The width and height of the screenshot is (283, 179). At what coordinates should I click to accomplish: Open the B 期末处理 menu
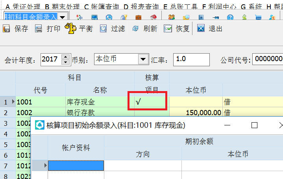coord(62,7)
